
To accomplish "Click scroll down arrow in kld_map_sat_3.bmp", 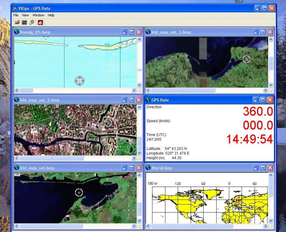I will 271,85.
